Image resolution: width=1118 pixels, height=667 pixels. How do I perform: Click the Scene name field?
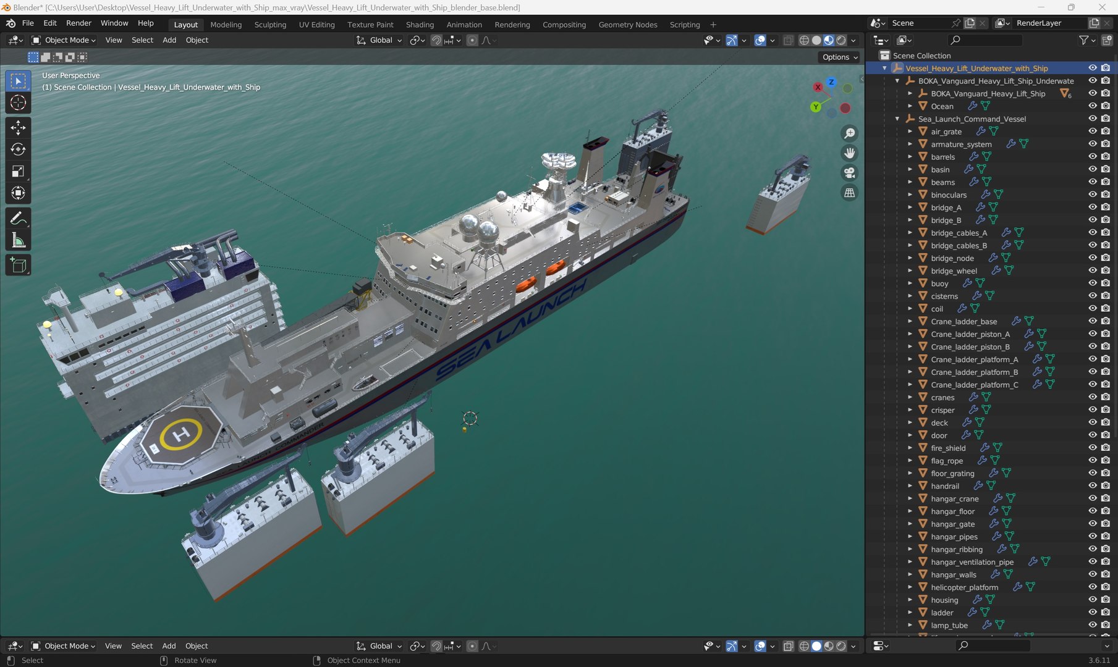coord(919,23)
